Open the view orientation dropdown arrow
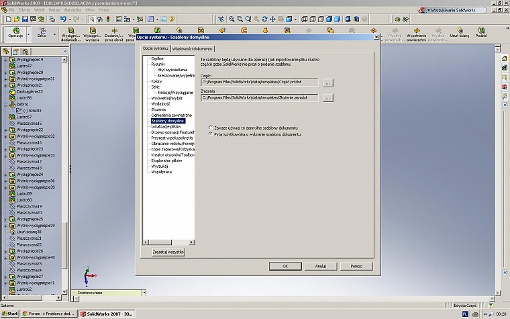510x319 pixels. [295, 19]
